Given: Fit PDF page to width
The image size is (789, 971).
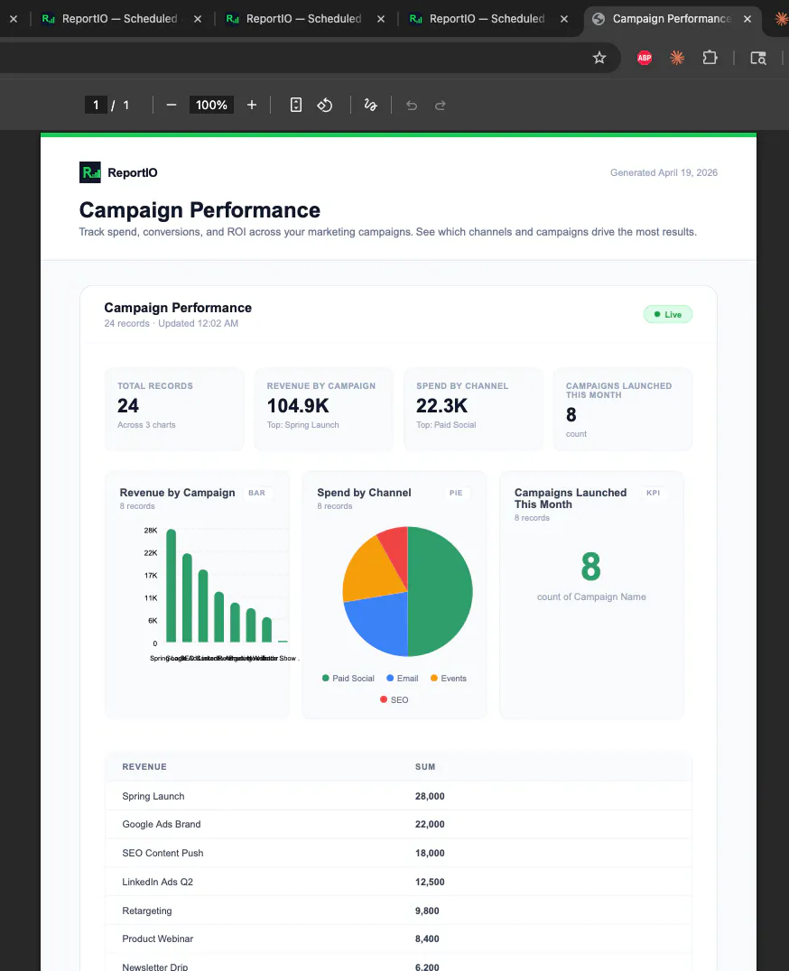Looking at the screenshot, I should point(296,106).
